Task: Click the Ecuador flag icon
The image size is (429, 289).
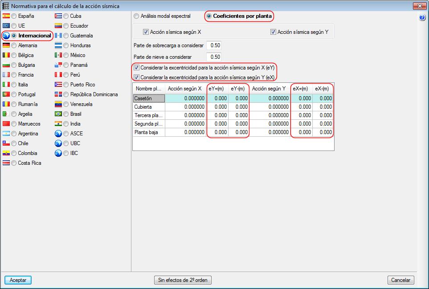Action: click(58, 26)
